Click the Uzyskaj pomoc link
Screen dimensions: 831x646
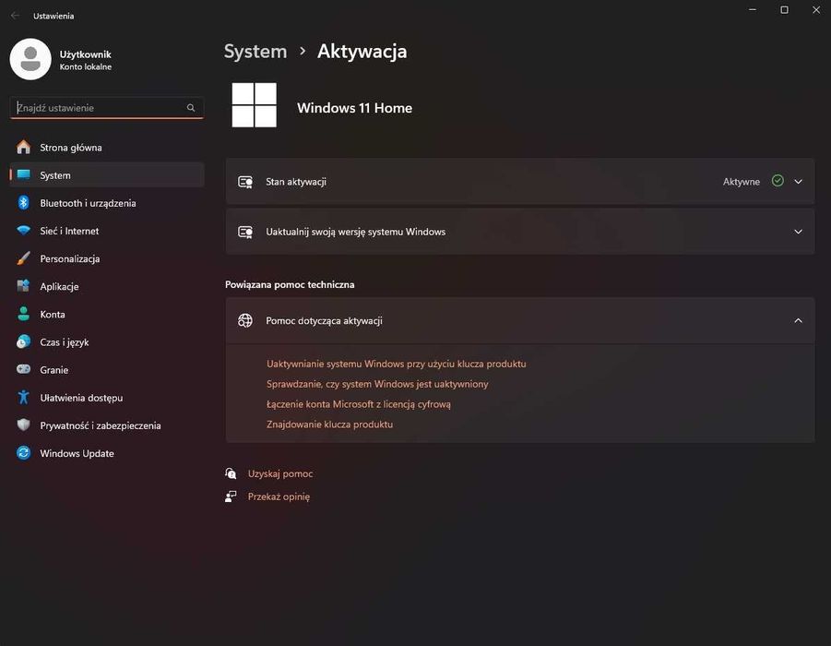tap(280, 473)
